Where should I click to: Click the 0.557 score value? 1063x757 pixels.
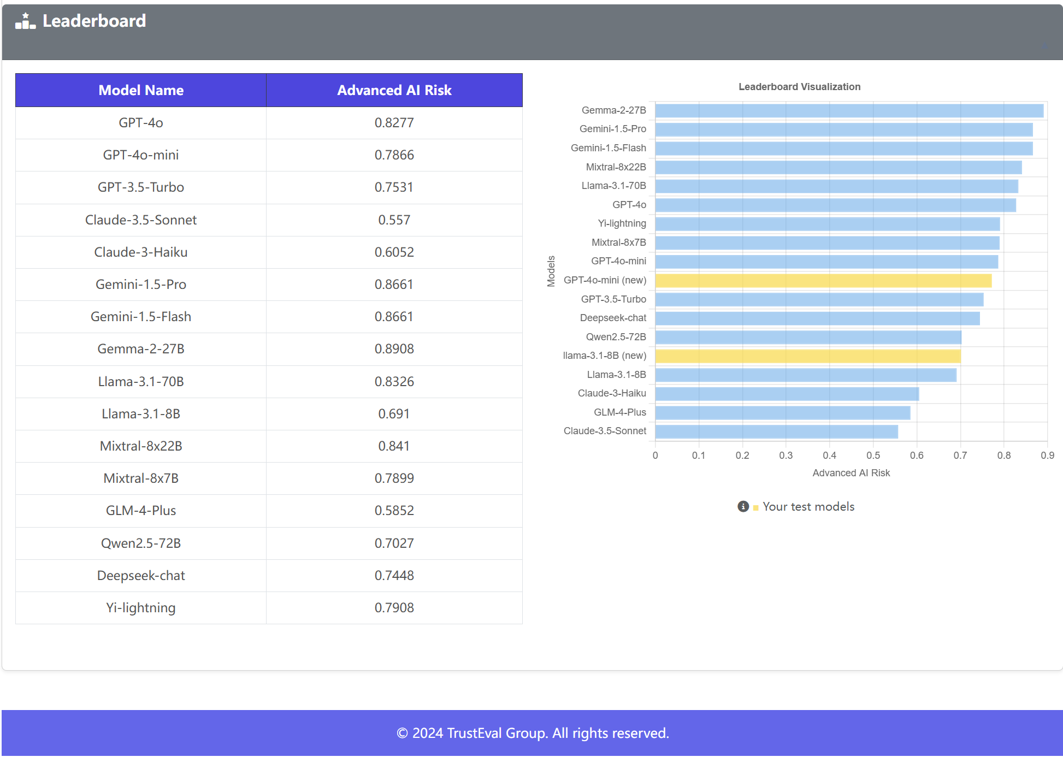click(394, 220)
